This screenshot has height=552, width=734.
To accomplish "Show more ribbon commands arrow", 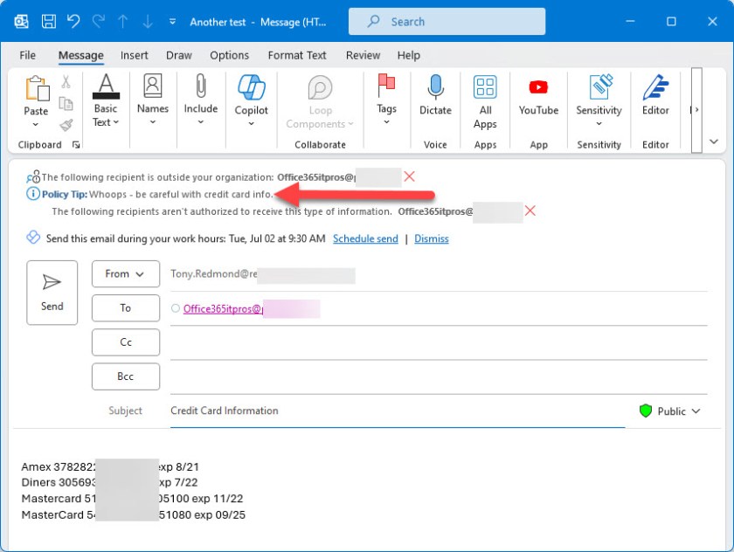I will tap(696, 110).
